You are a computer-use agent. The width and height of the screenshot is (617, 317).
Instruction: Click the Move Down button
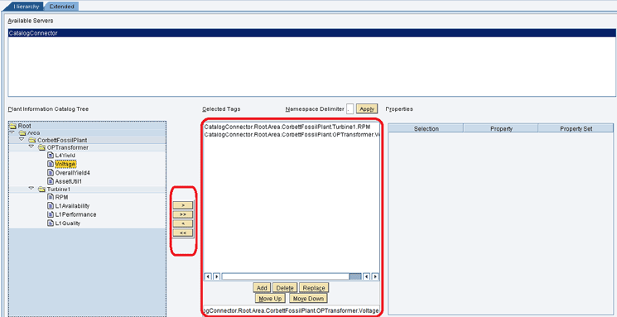(308, 299)
